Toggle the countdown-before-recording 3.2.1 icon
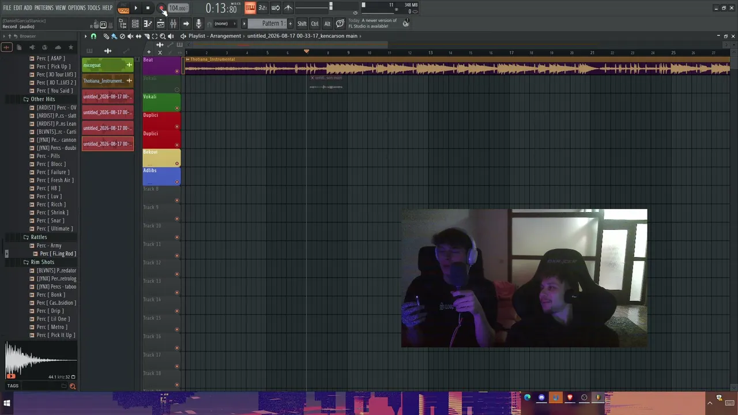 click(x=262, y=8)
